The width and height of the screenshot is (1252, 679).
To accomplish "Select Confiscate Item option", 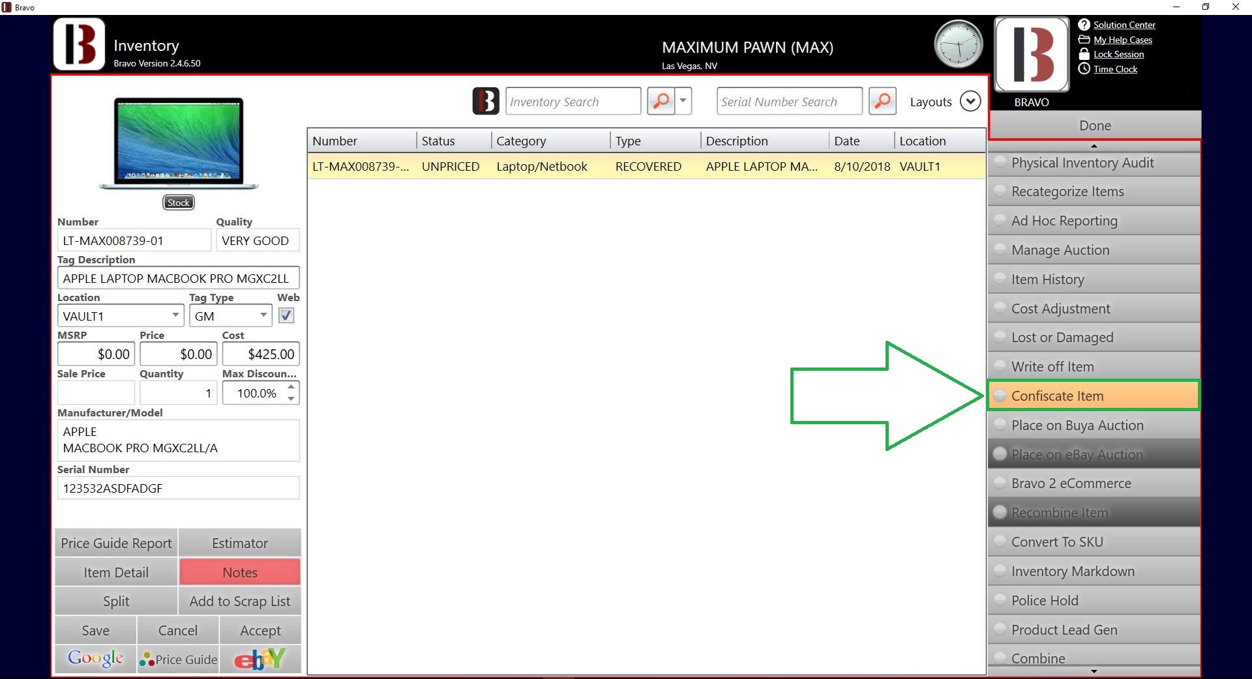I will 1094,396.
